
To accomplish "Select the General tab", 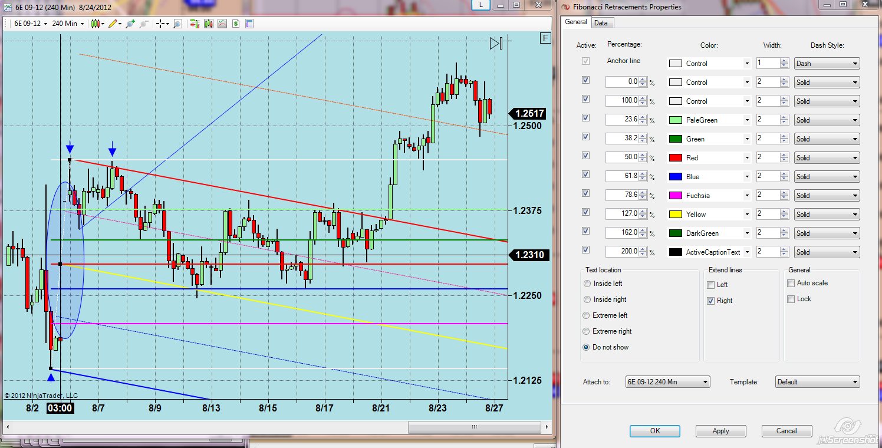I will pos(576,22).
